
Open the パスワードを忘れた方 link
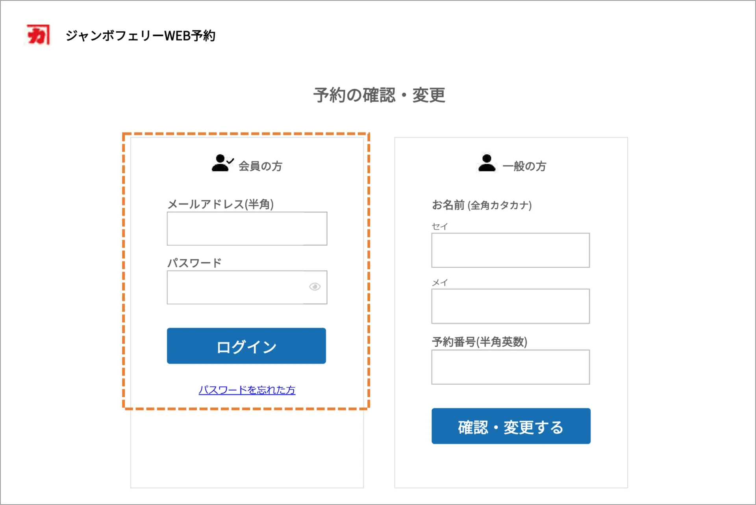click(247, 390)
